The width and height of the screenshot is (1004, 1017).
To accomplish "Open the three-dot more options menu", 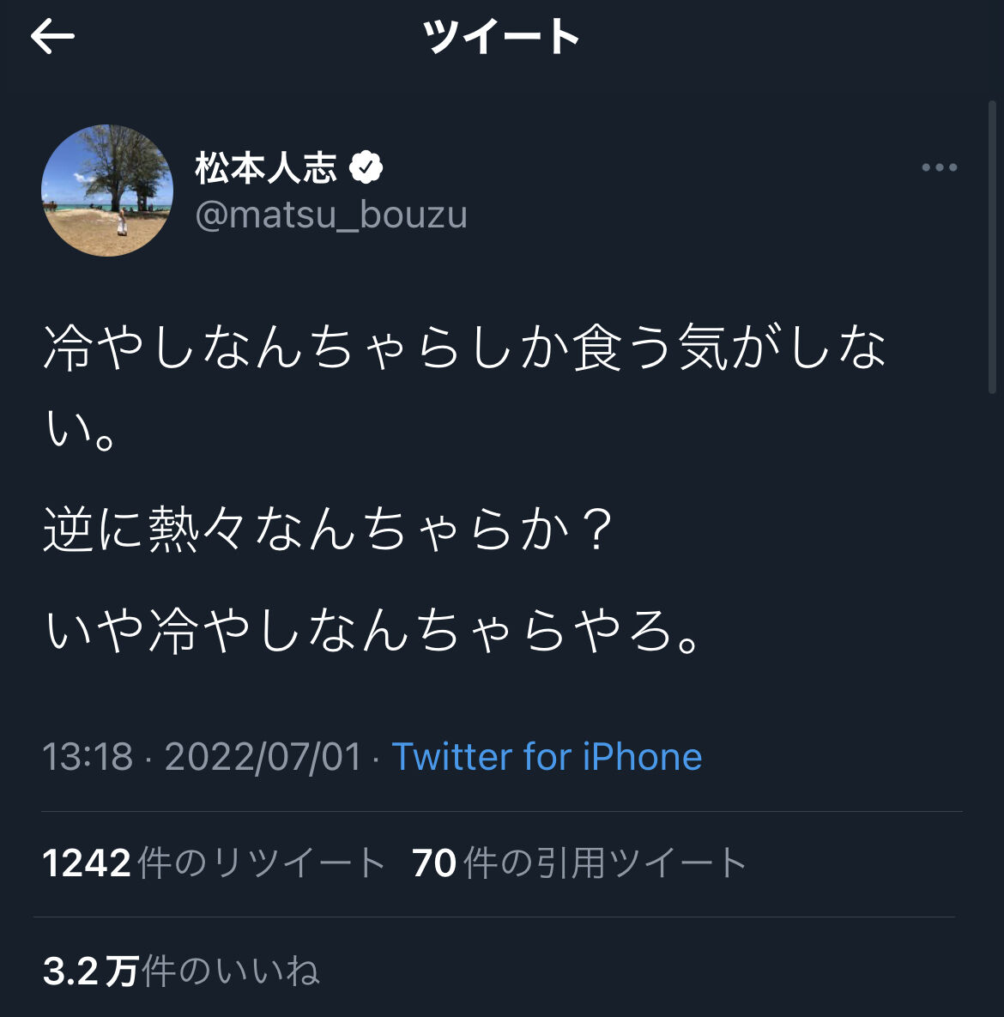I will click(x=939, y=167).
